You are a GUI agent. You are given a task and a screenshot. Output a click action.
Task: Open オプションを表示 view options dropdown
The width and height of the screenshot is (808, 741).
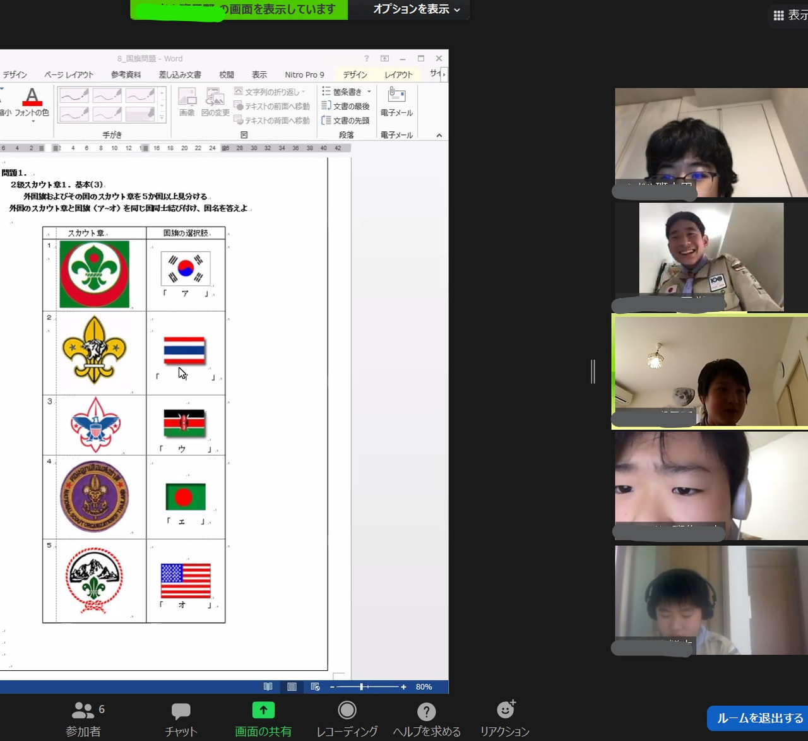[x=416, y=9]
